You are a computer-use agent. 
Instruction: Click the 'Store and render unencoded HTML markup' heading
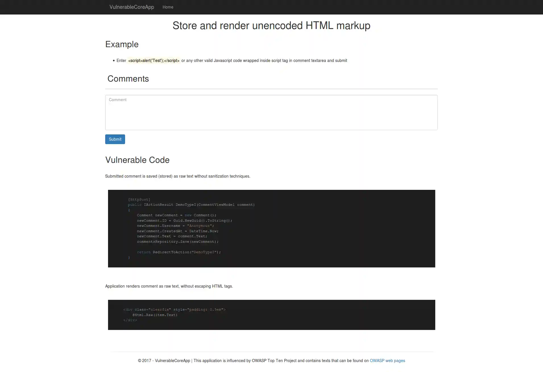coord(271,26)
